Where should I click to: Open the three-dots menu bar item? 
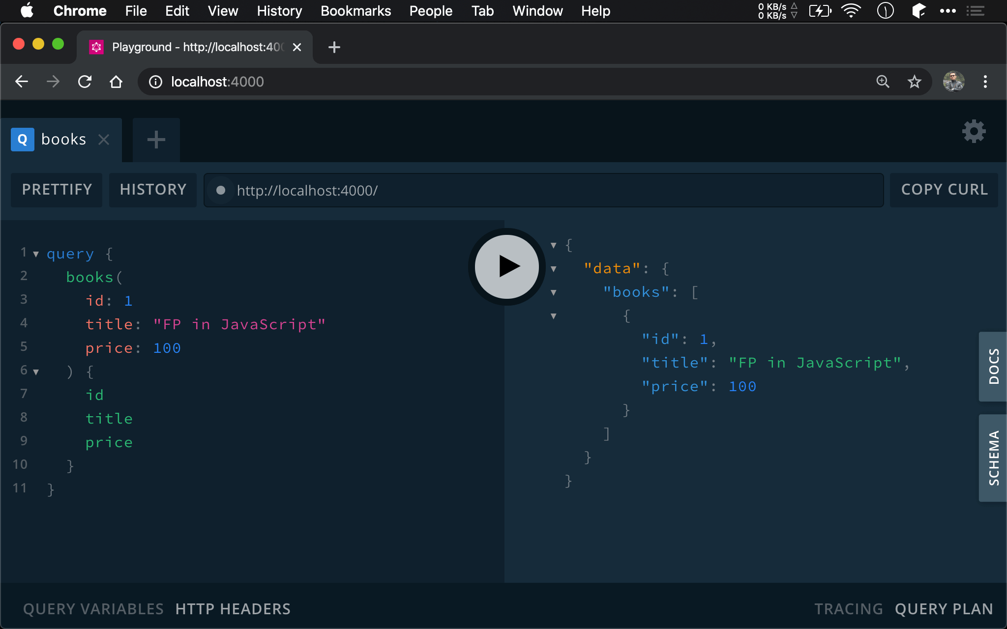click(948, 11)
